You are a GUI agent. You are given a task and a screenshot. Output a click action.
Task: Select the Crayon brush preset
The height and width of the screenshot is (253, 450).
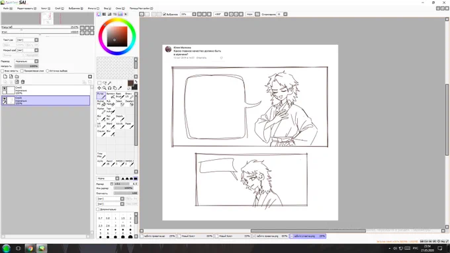click(101, 133)
